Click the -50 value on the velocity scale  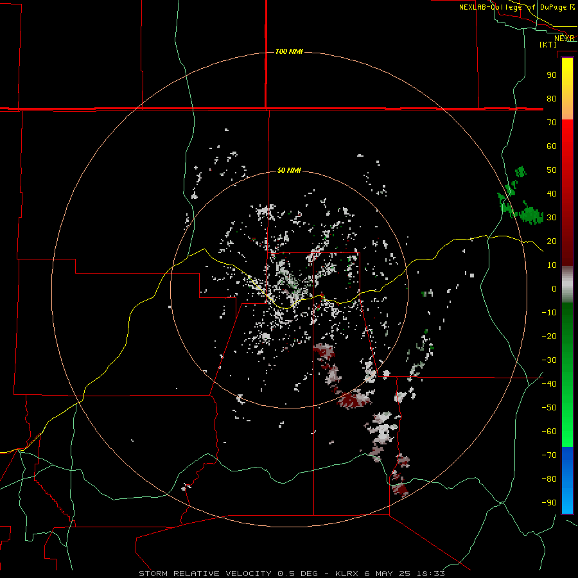tap(549, 408)
